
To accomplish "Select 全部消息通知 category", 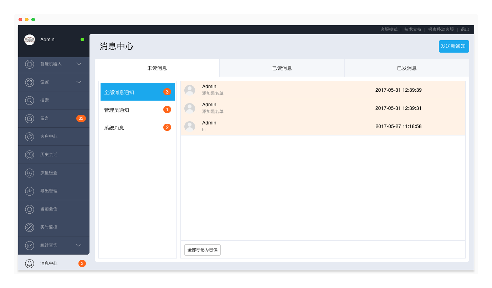I will coord(138,92).
